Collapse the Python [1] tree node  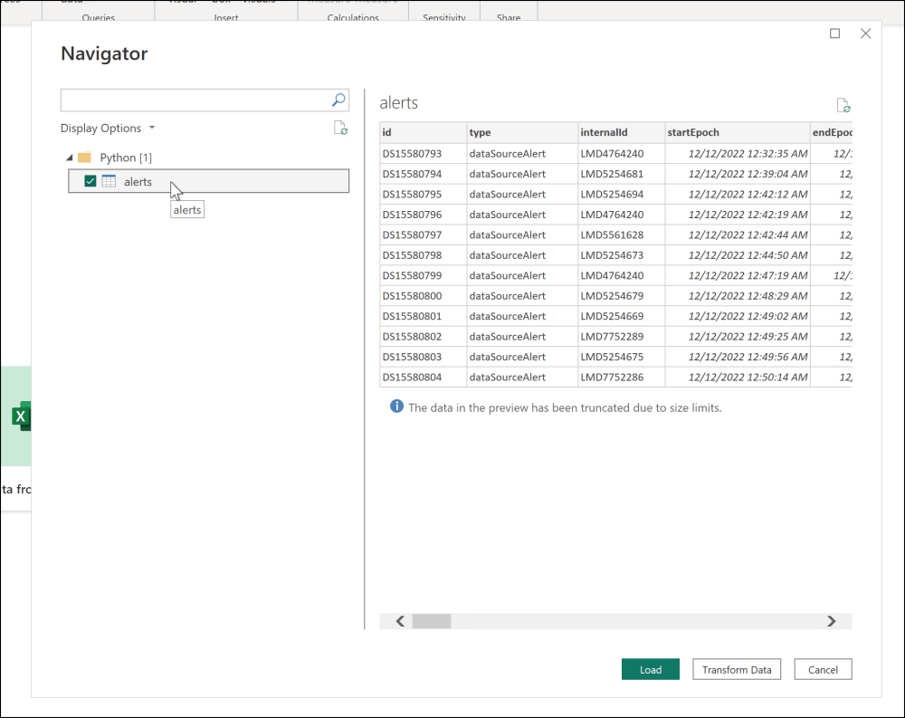click(70, 158)
